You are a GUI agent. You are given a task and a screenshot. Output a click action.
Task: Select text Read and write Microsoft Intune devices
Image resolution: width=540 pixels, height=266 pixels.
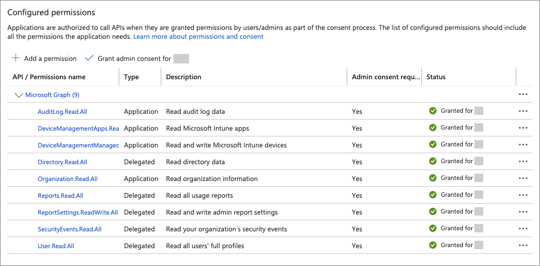click(226, 145)
